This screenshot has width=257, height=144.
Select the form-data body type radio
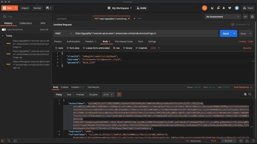[68, 48]
